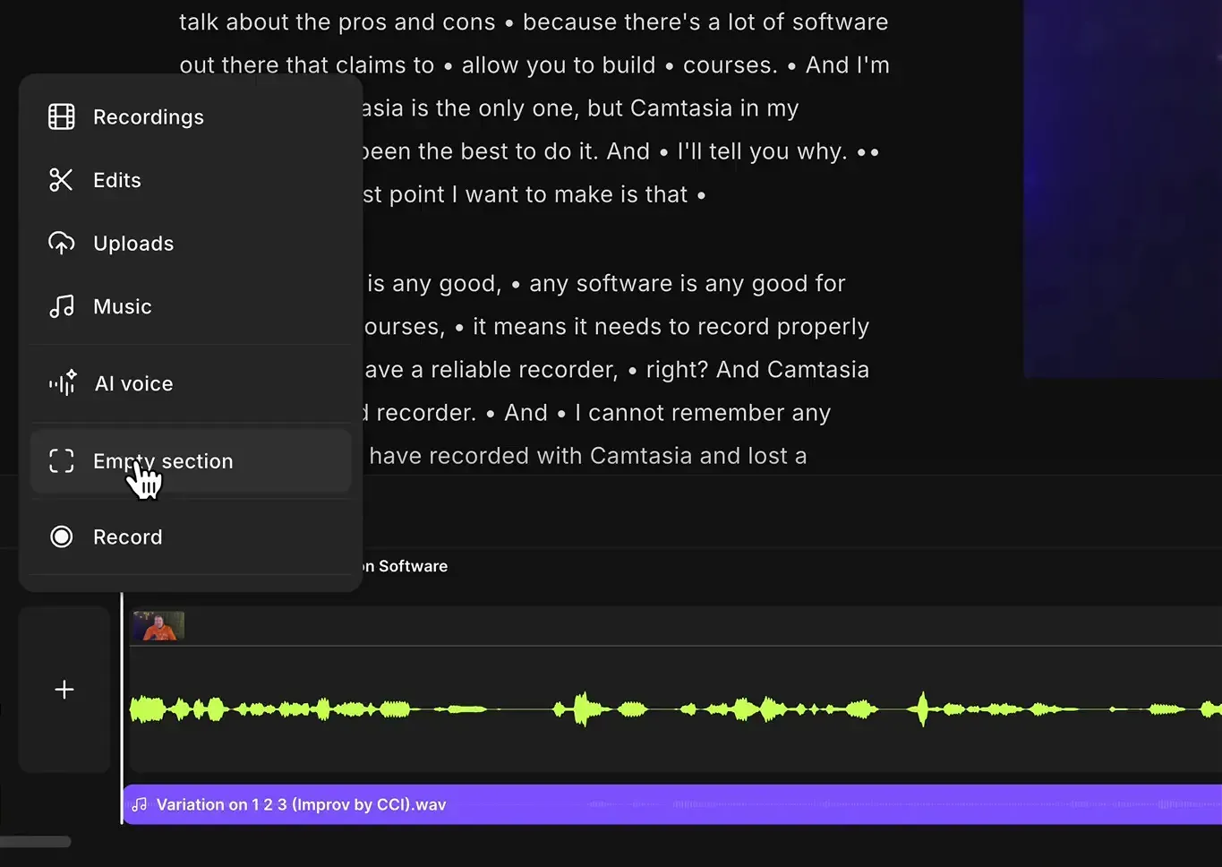1222x867 pixels.
Task: Select the Recordings menu entry
Action: (148, 116)
